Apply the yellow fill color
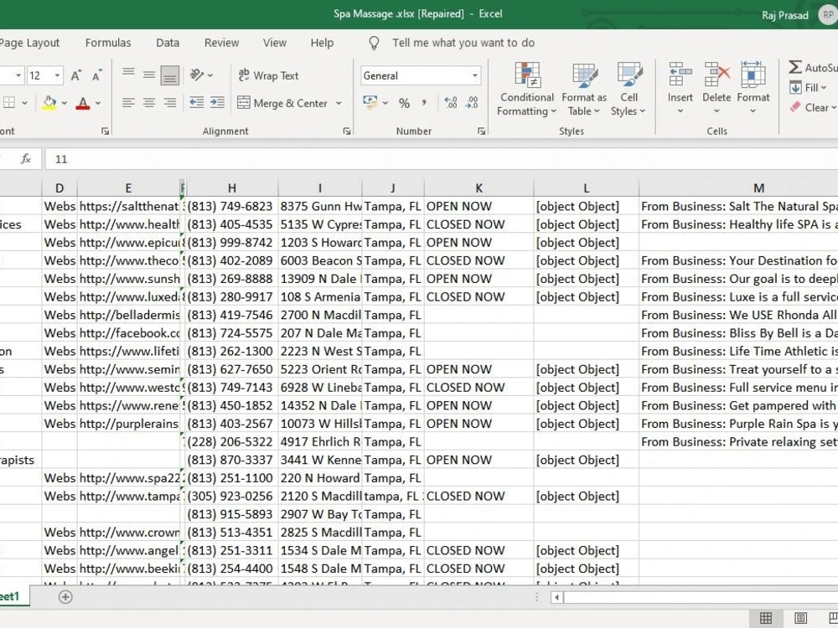The width and height of the screenshot is (838, 628). 49,102
